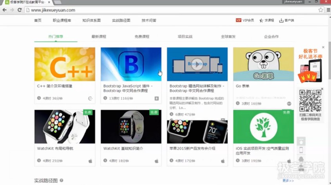Reload the page with the refresh icon
The height and width of the screenshot is (185, 331).
tap(20, 10)
